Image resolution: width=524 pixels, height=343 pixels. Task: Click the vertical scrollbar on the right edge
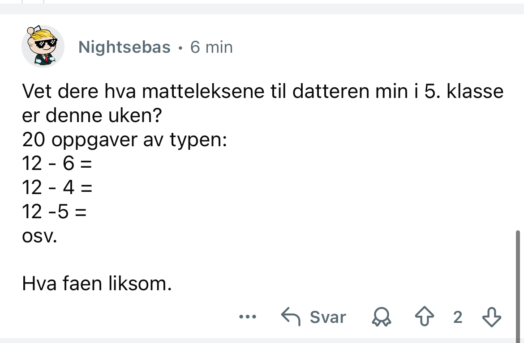pyautogui.click(x=518, y=285)
